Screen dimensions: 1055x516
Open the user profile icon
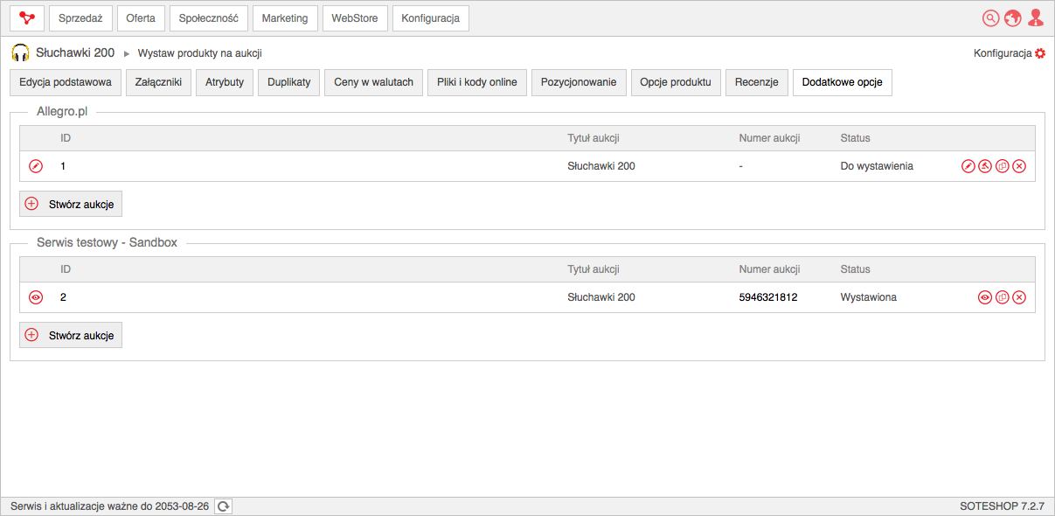pos(1036,17)
